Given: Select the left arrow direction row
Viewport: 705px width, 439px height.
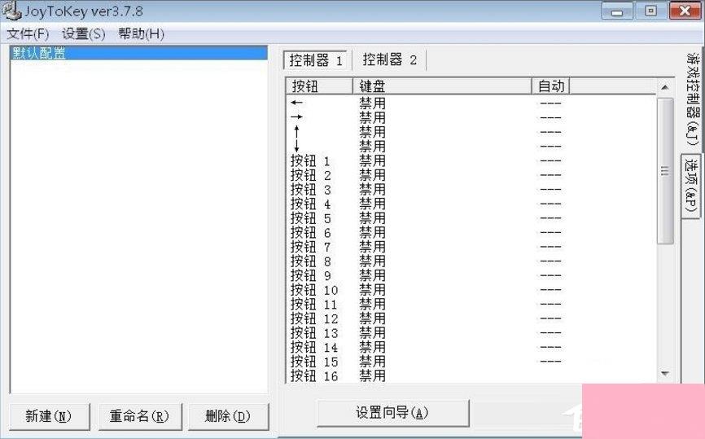Looking at the screenshot, I should (471, 103).
